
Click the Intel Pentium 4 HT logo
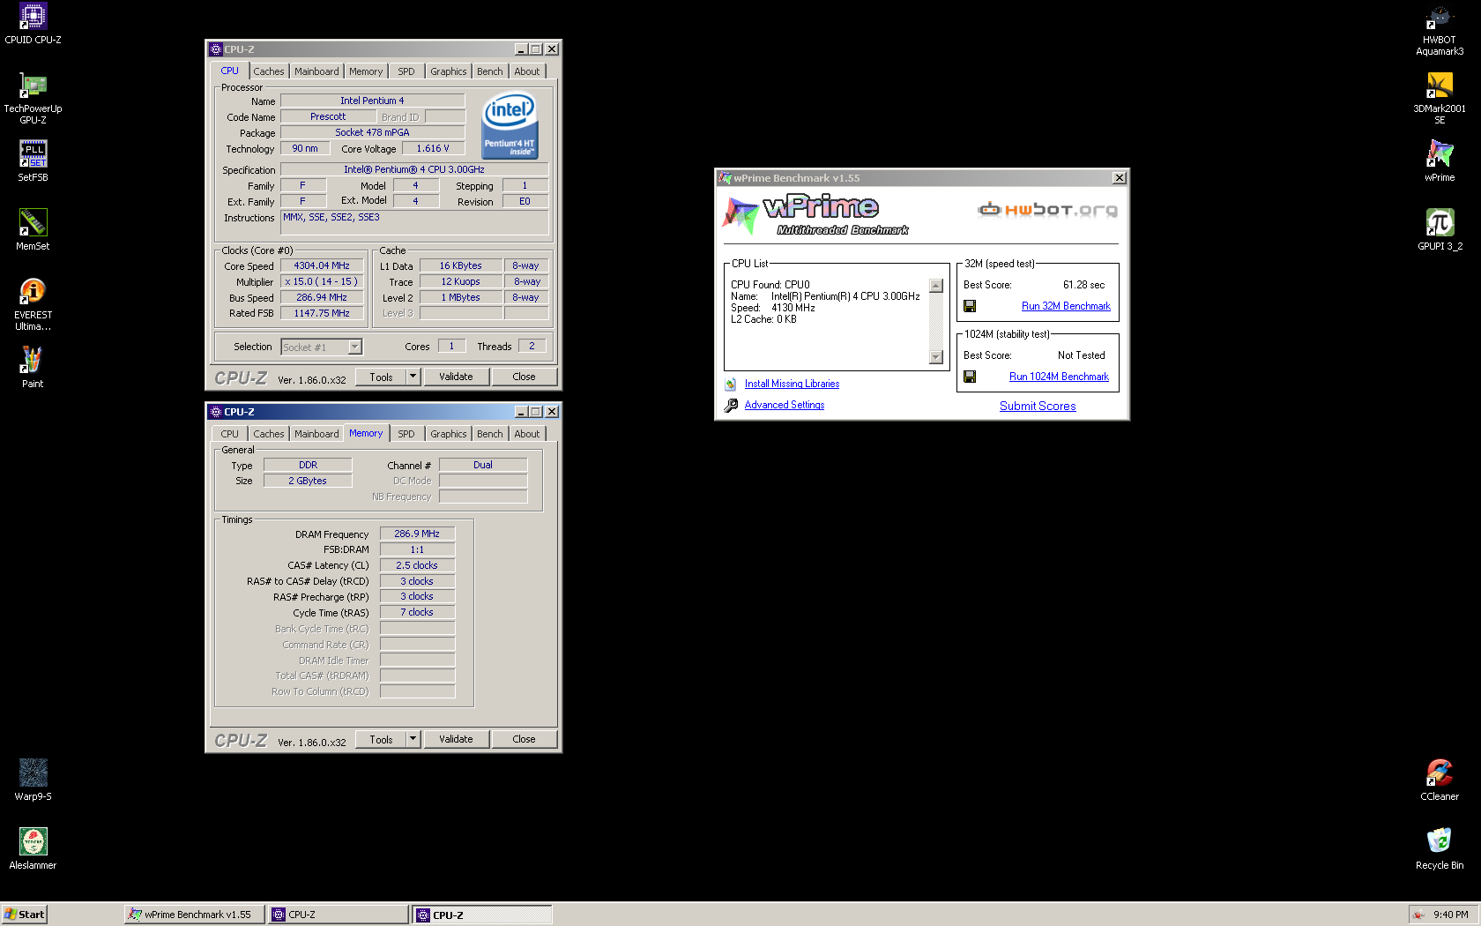(x=510, y=125)
